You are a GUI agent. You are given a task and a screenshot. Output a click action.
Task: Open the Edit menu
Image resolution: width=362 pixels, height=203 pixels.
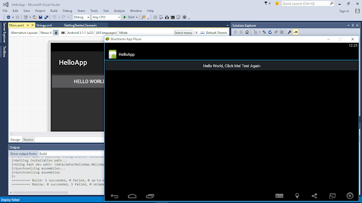click(15, 11)
